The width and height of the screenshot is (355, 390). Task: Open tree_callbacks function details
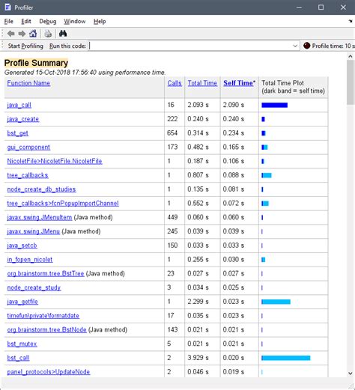(28, 175)
